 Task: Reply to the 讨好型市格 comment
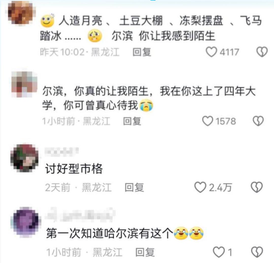[134, 187]
